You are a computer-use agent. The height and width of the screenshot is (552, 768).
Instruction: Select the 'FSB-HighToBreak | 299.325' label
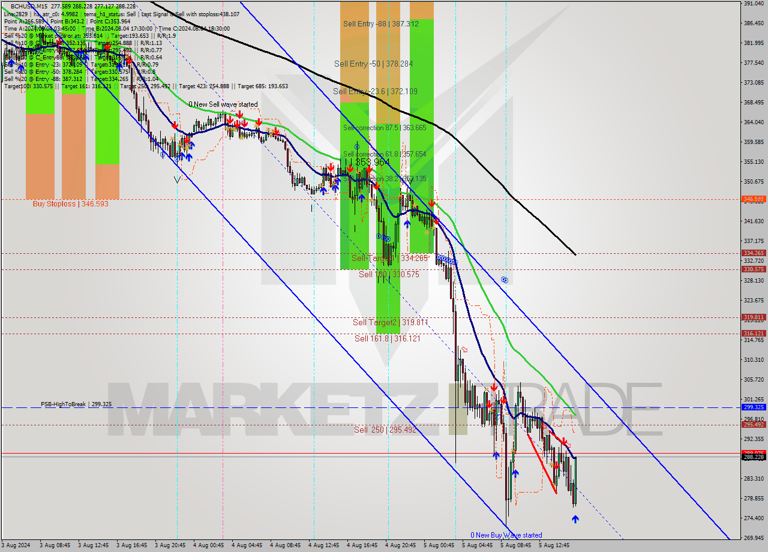pyautogui.click(x=76, y=404)
